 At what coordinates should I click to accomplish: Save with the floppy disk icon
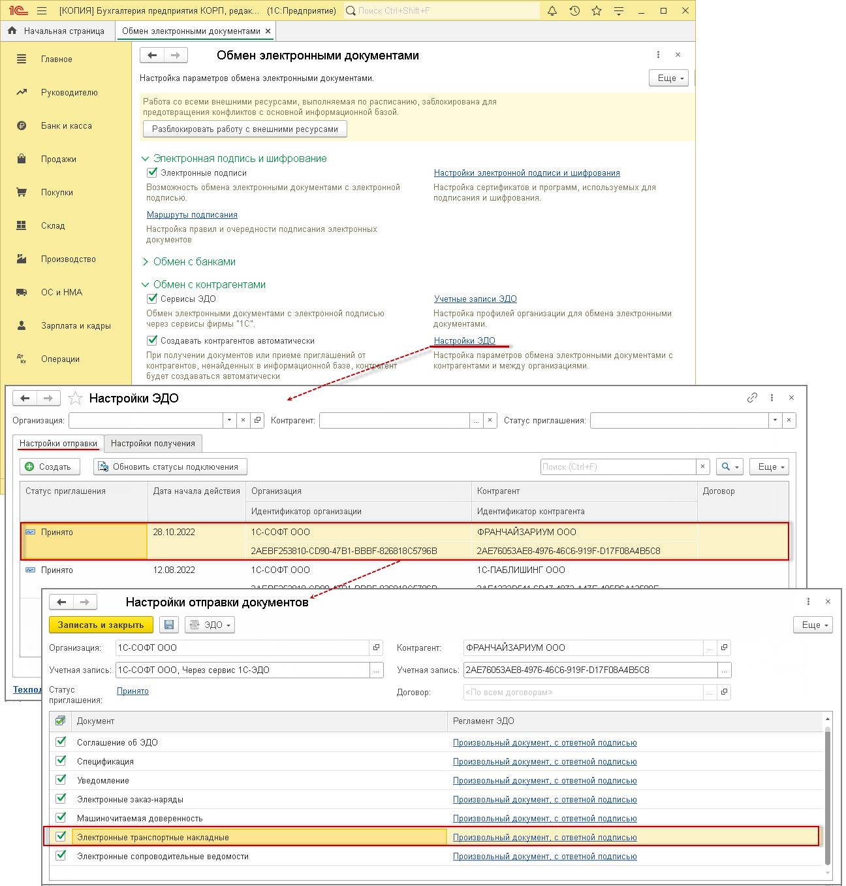[x=169, y=625]
